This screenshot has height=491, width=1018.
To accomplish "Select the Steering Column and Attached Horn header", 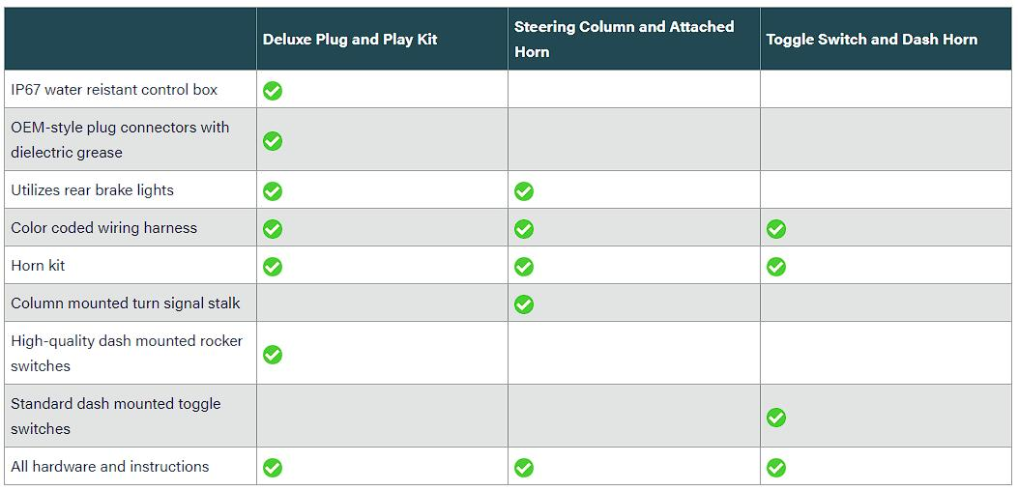I will click(624, 39).
